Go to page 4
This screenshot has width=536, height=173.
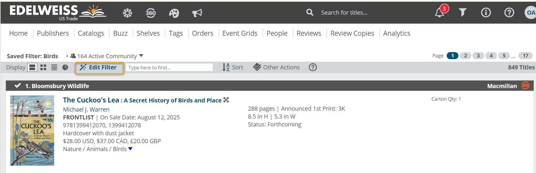(x=491, y=56)
